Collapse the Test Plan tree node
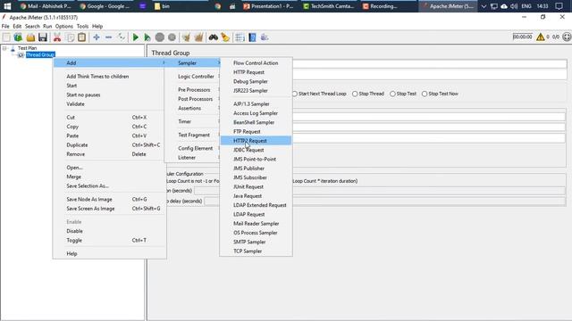The height and width of the screenshot is (321, 572). point(4,48)
